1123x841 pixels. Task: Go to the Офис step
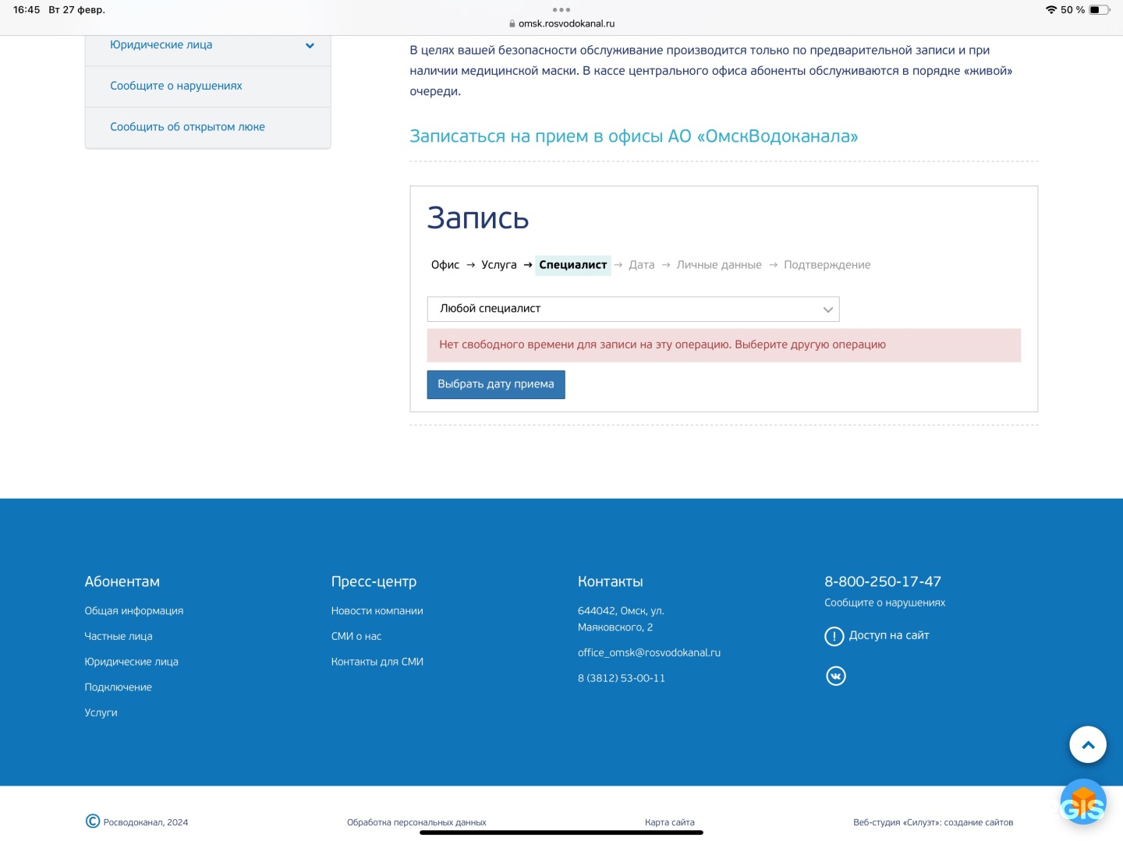coord(445,265)
